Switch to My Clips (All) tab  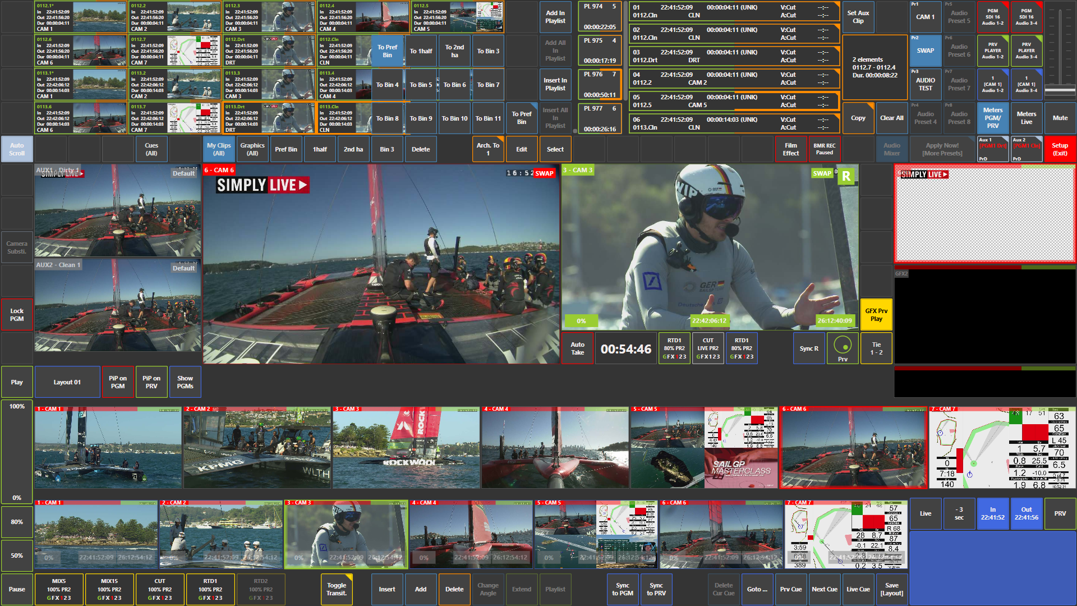[x=219, y=149]
